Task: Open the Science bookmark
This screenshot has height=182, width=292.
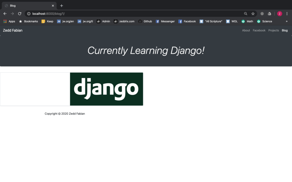Action: pos(265,21)
